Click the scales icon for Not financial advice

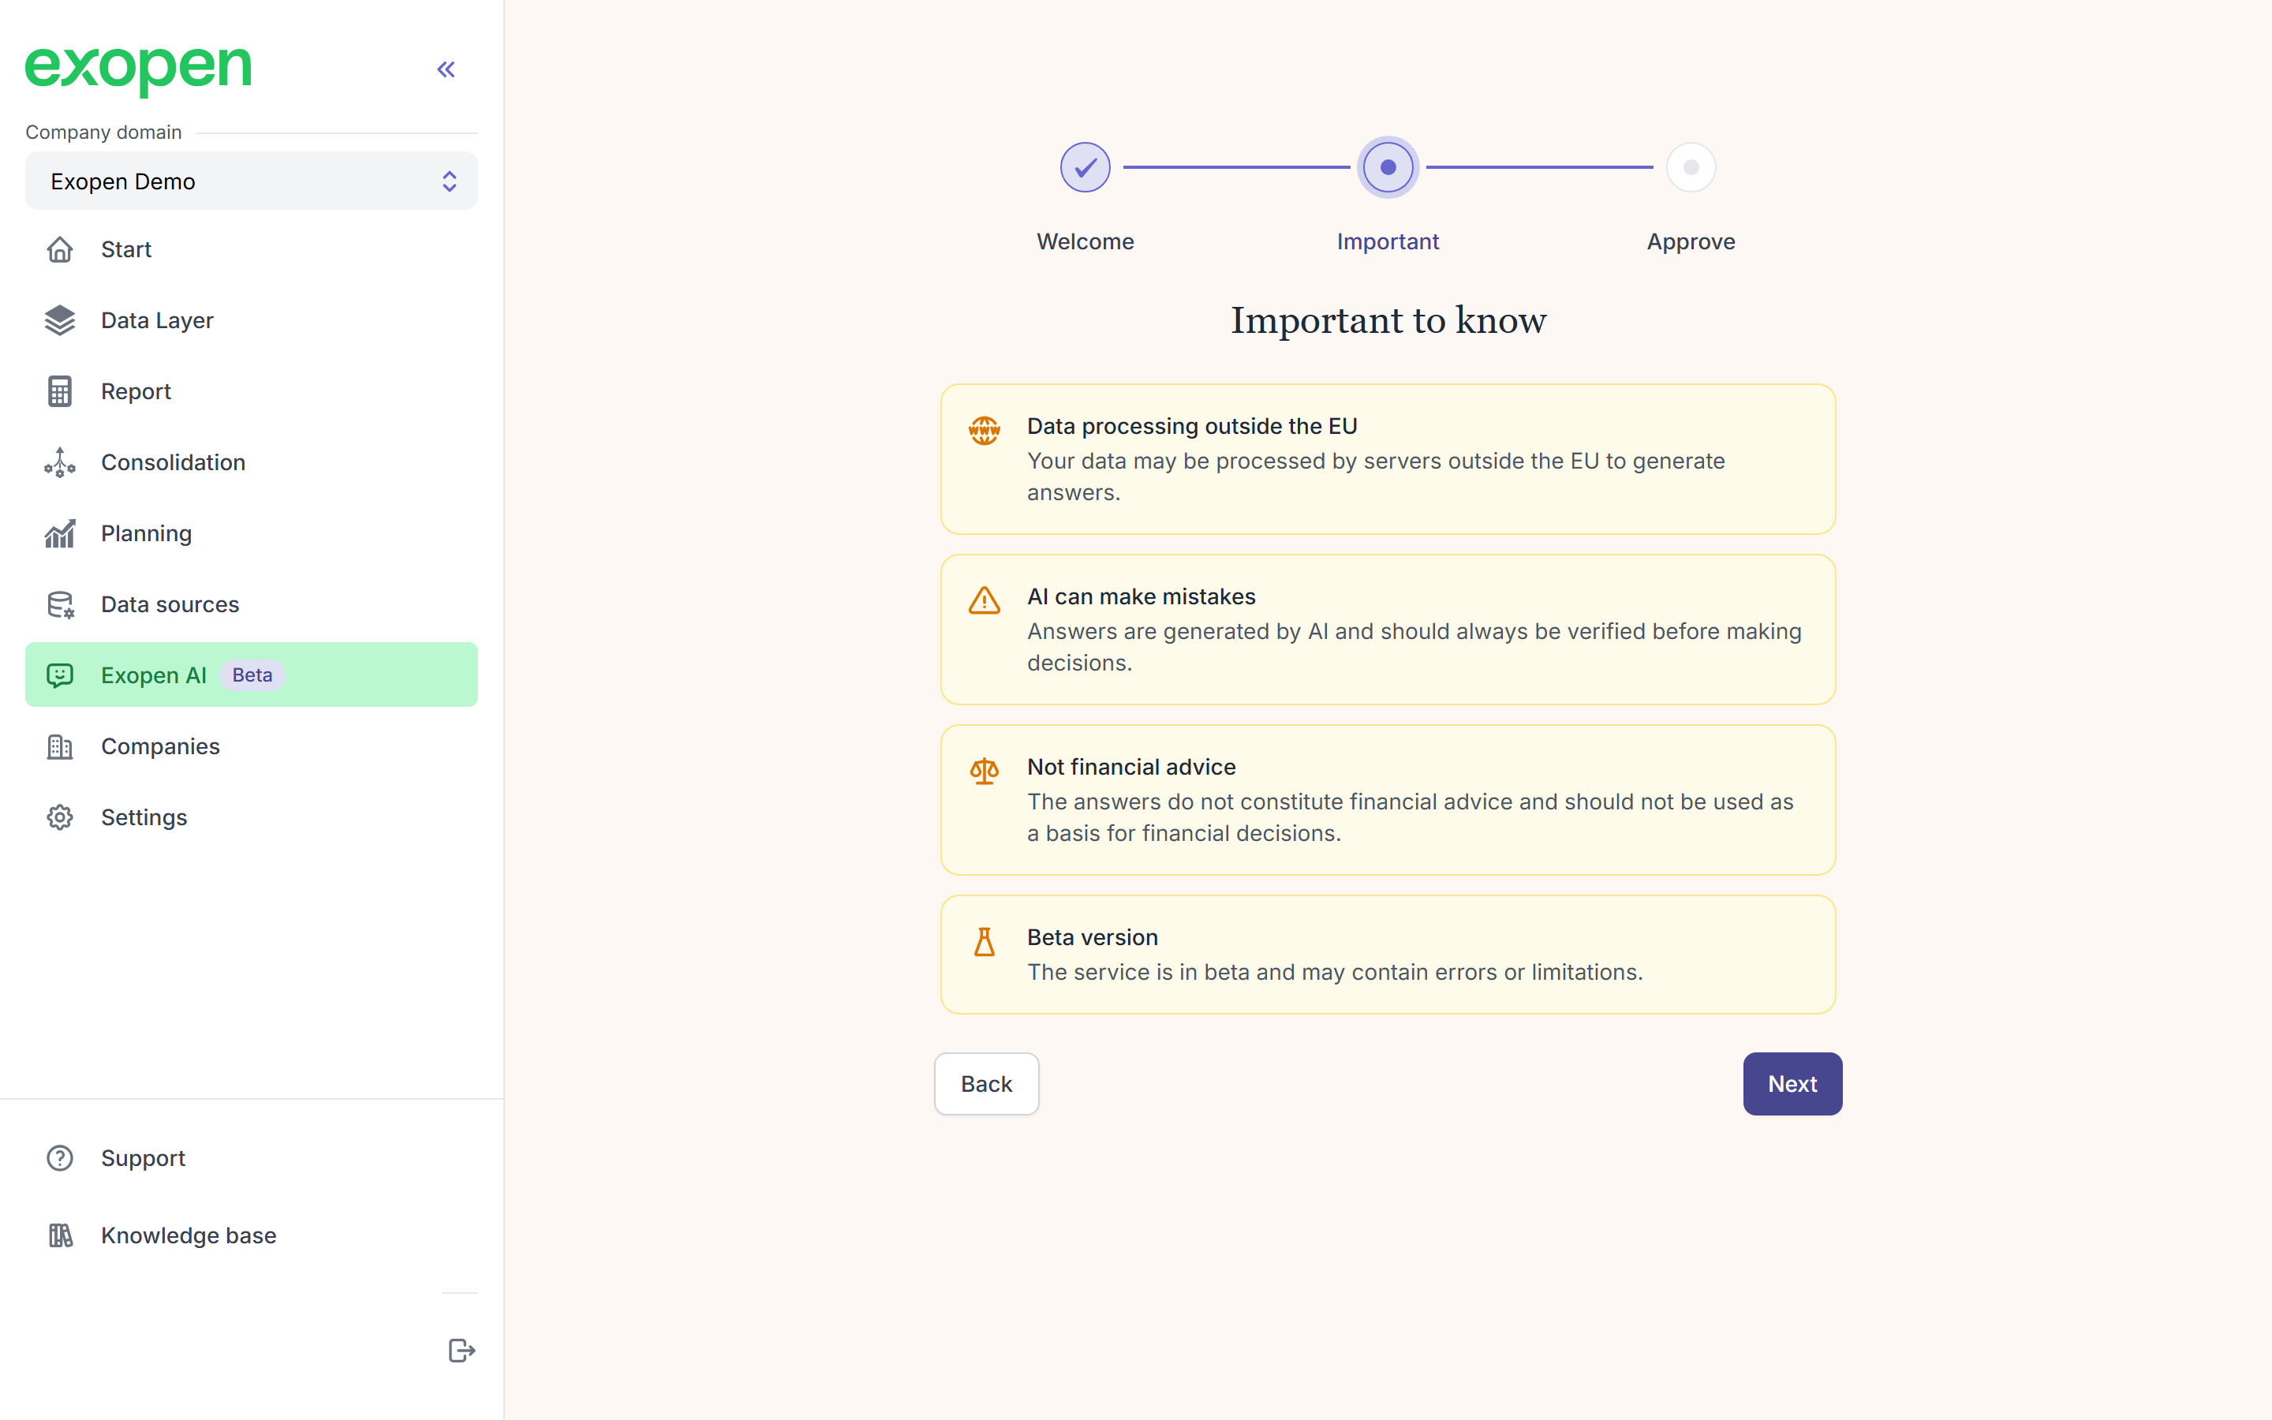984,771
